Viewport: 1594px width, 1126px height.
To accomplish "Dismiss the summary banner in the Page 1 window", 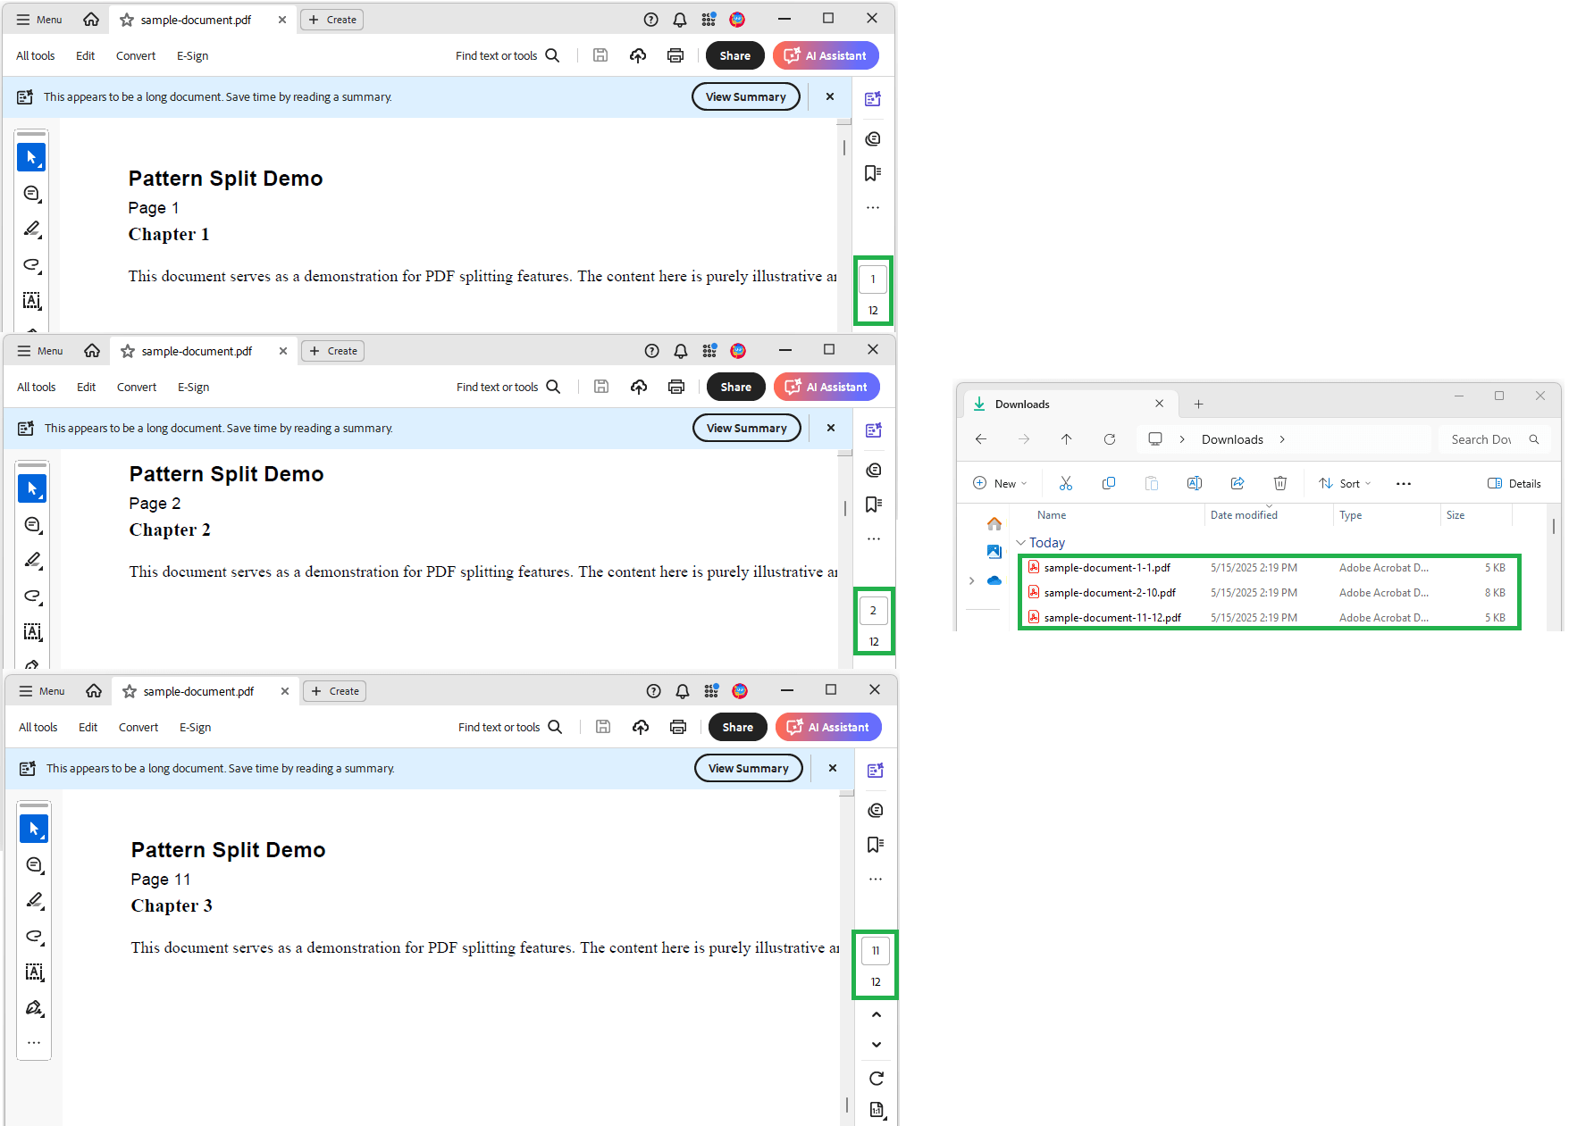I will [x=830, y=96].
